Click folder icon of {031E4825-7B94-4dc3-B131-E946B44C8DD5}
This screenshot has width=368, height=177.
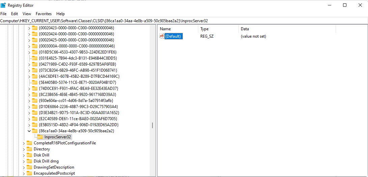(x=35, y=58)
